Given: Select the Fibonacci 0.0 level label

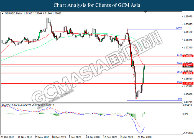Looking at the screenshot, I should (180, 99).
